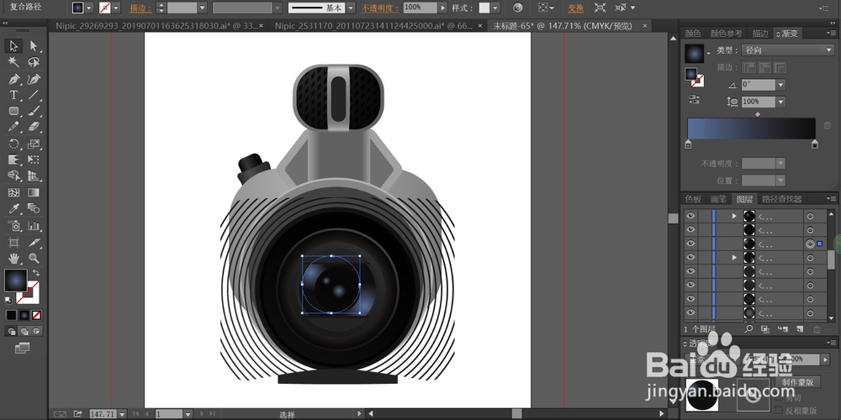Image resolution: width=841 pixels, height=420 pixels.
Task: Expand the first sublayer disclosure triangle
Action: [734, 216]
